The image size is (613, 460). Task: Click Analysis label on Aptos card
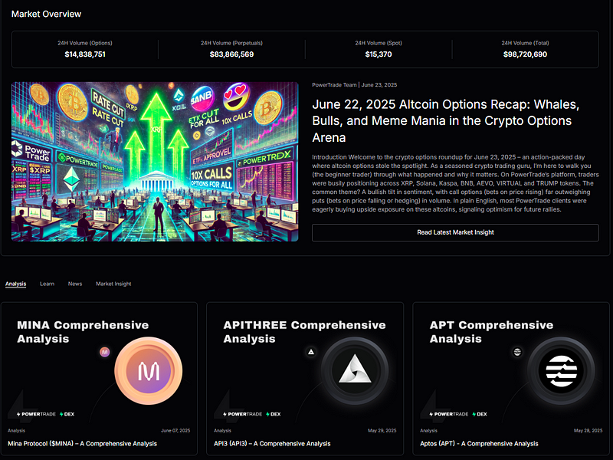click(429, 430)
